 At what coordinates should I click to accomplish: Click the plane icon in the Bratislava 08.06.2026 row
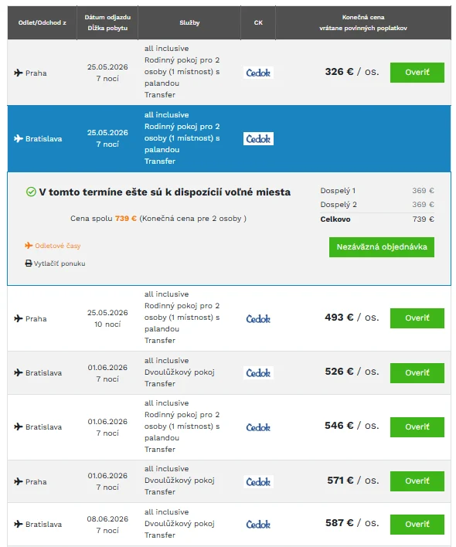point(18,524)
